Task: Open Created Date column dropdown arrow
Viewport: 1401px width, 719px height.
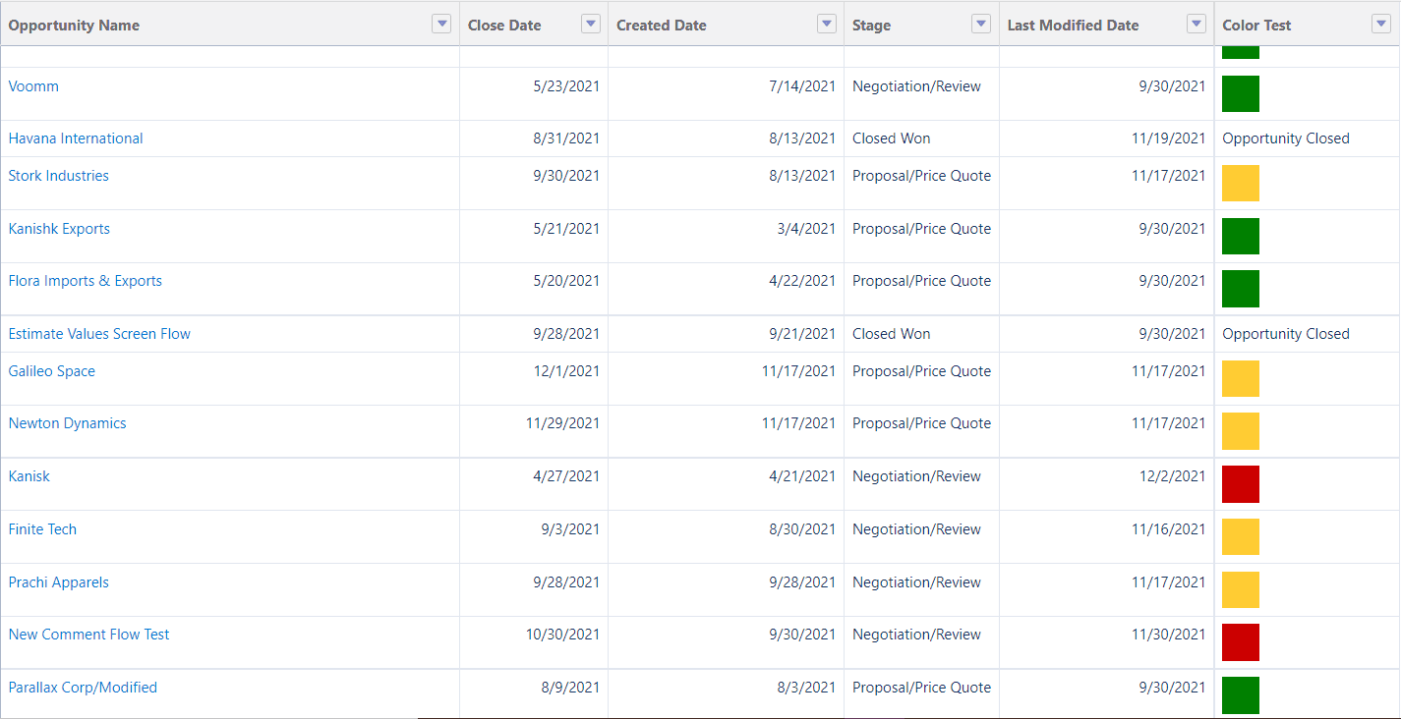Action: click(x=827, y=25)
